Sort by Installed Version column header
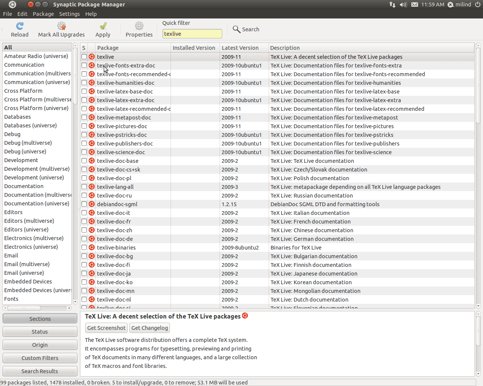 (x=195, y=47)
